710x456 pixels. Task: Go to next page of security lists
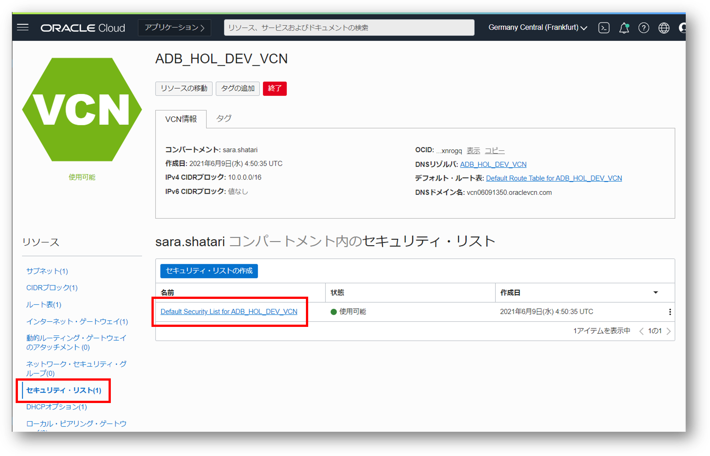coord(669,331)
